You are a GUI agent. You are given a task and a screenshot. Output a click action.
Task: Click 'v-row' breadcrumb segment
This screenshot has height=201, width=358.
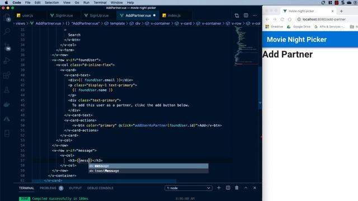pyautogui.click(x=236, y=23)
